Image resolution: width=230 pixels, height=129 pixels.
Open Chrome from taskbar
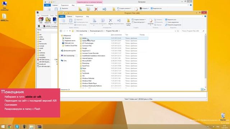click(10, 126)
